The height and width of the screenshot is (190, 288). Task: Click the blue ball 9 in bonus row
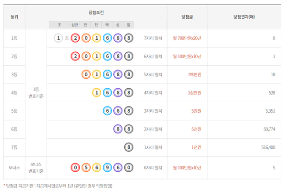click(x=108, y=167)
